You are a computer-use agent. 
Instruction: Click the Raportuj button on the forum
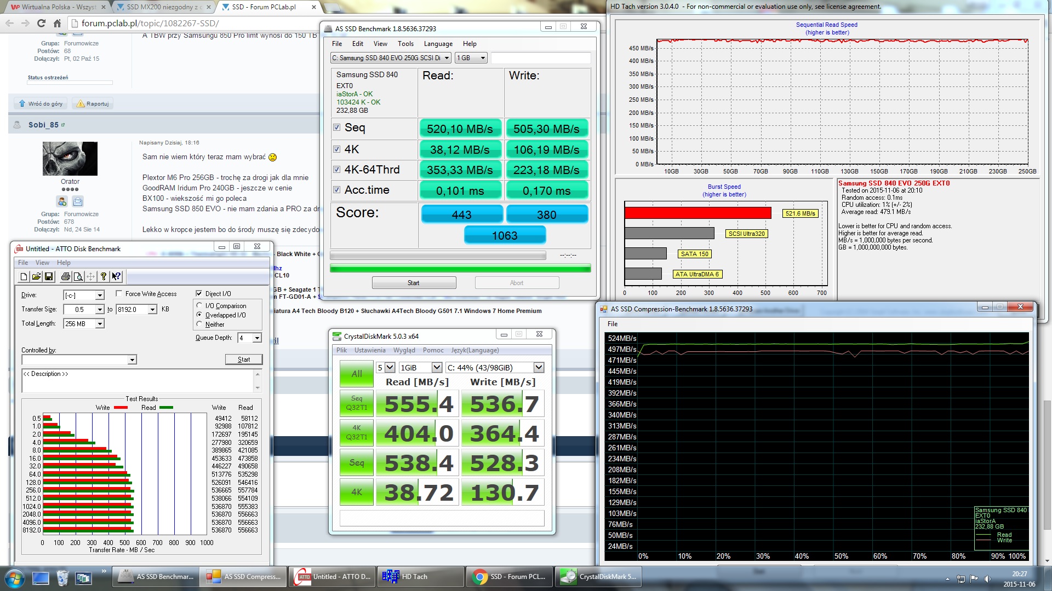point(93,104)
